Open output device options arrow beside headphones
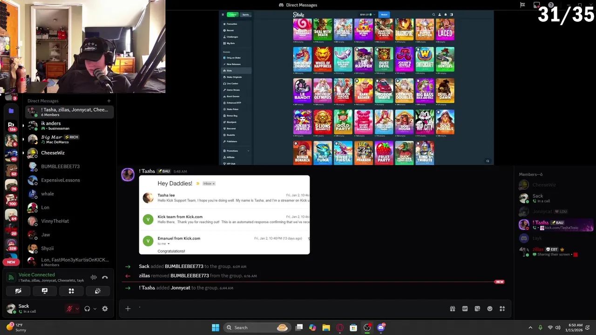Image resolution: width=596 pixels, height=335 pixels. coord(95,308)
